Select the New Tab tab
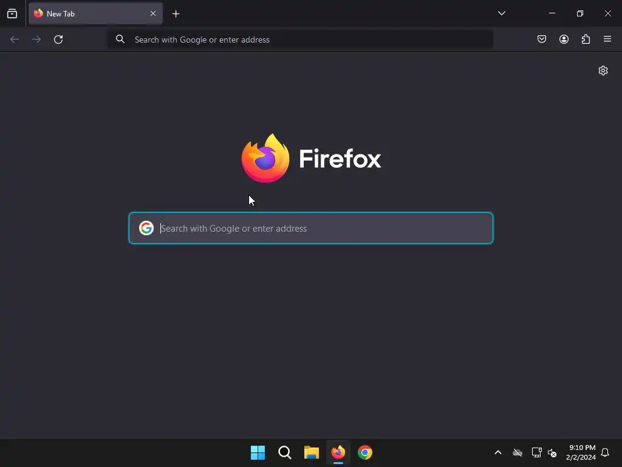Viewport: 622px width, 467px height. 95,13
